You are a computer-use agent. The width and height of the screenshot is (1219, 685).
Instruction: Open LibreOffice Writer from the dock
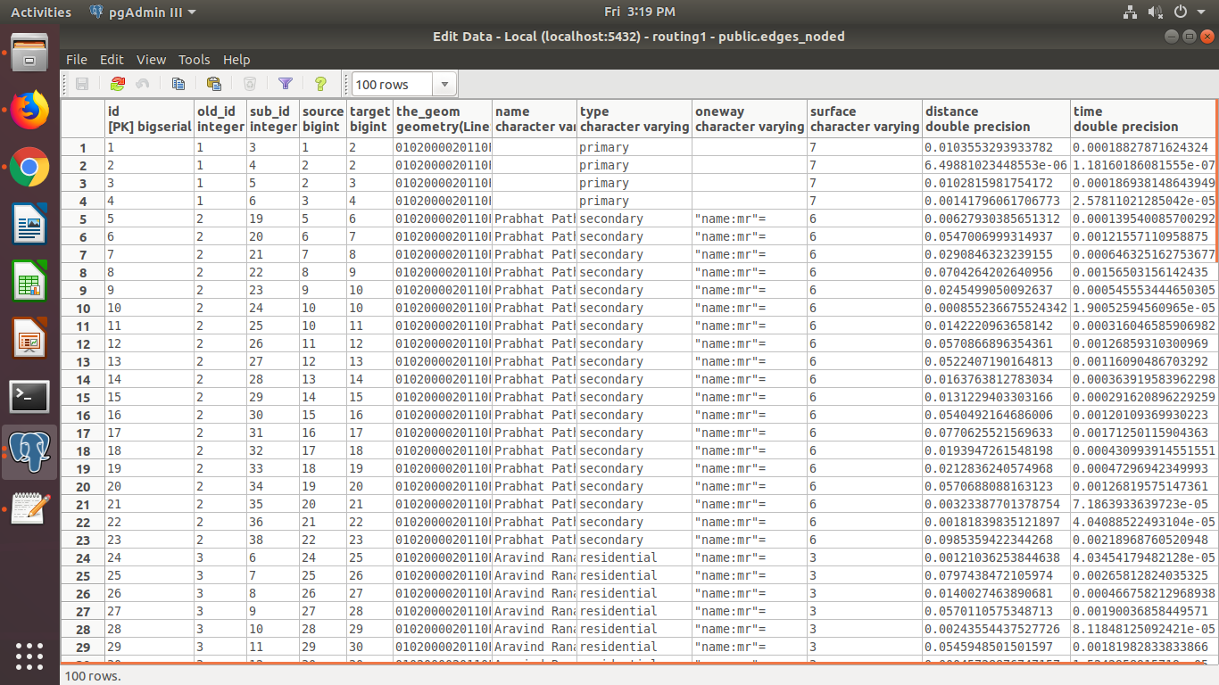click(x=29, y=224)
